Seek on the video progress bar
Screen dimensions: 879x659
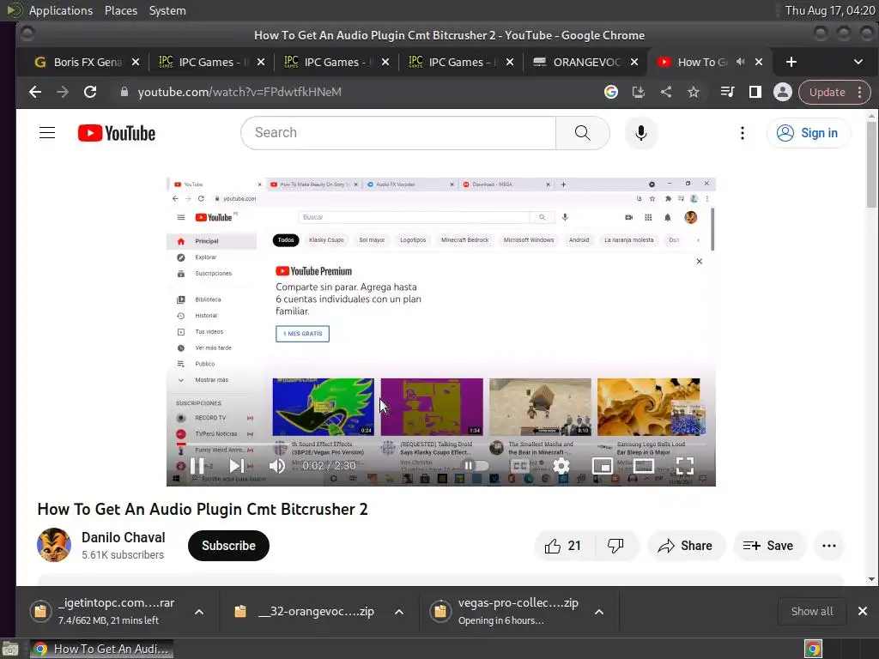coord(440,444)
